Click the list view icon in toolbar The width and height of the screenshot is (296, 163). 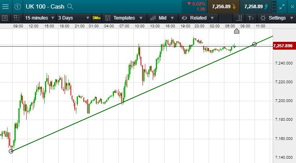5,18
